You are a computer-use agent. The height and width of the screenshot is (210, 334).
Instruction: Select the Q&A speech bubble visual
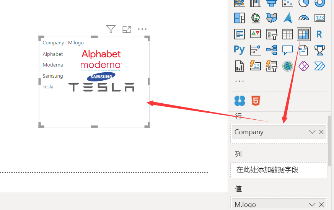pyautogui.click(x=288, y=50)
